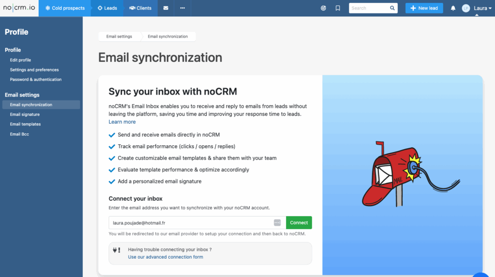The width and height of the screenshot is (495, 277).
Task: Use our advanced connection form link
Action: click(165, 257)
